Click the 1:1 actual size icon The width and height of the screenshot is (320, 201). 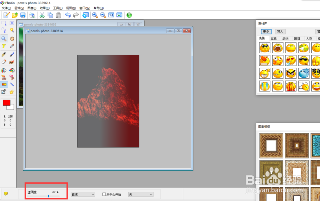111,15
